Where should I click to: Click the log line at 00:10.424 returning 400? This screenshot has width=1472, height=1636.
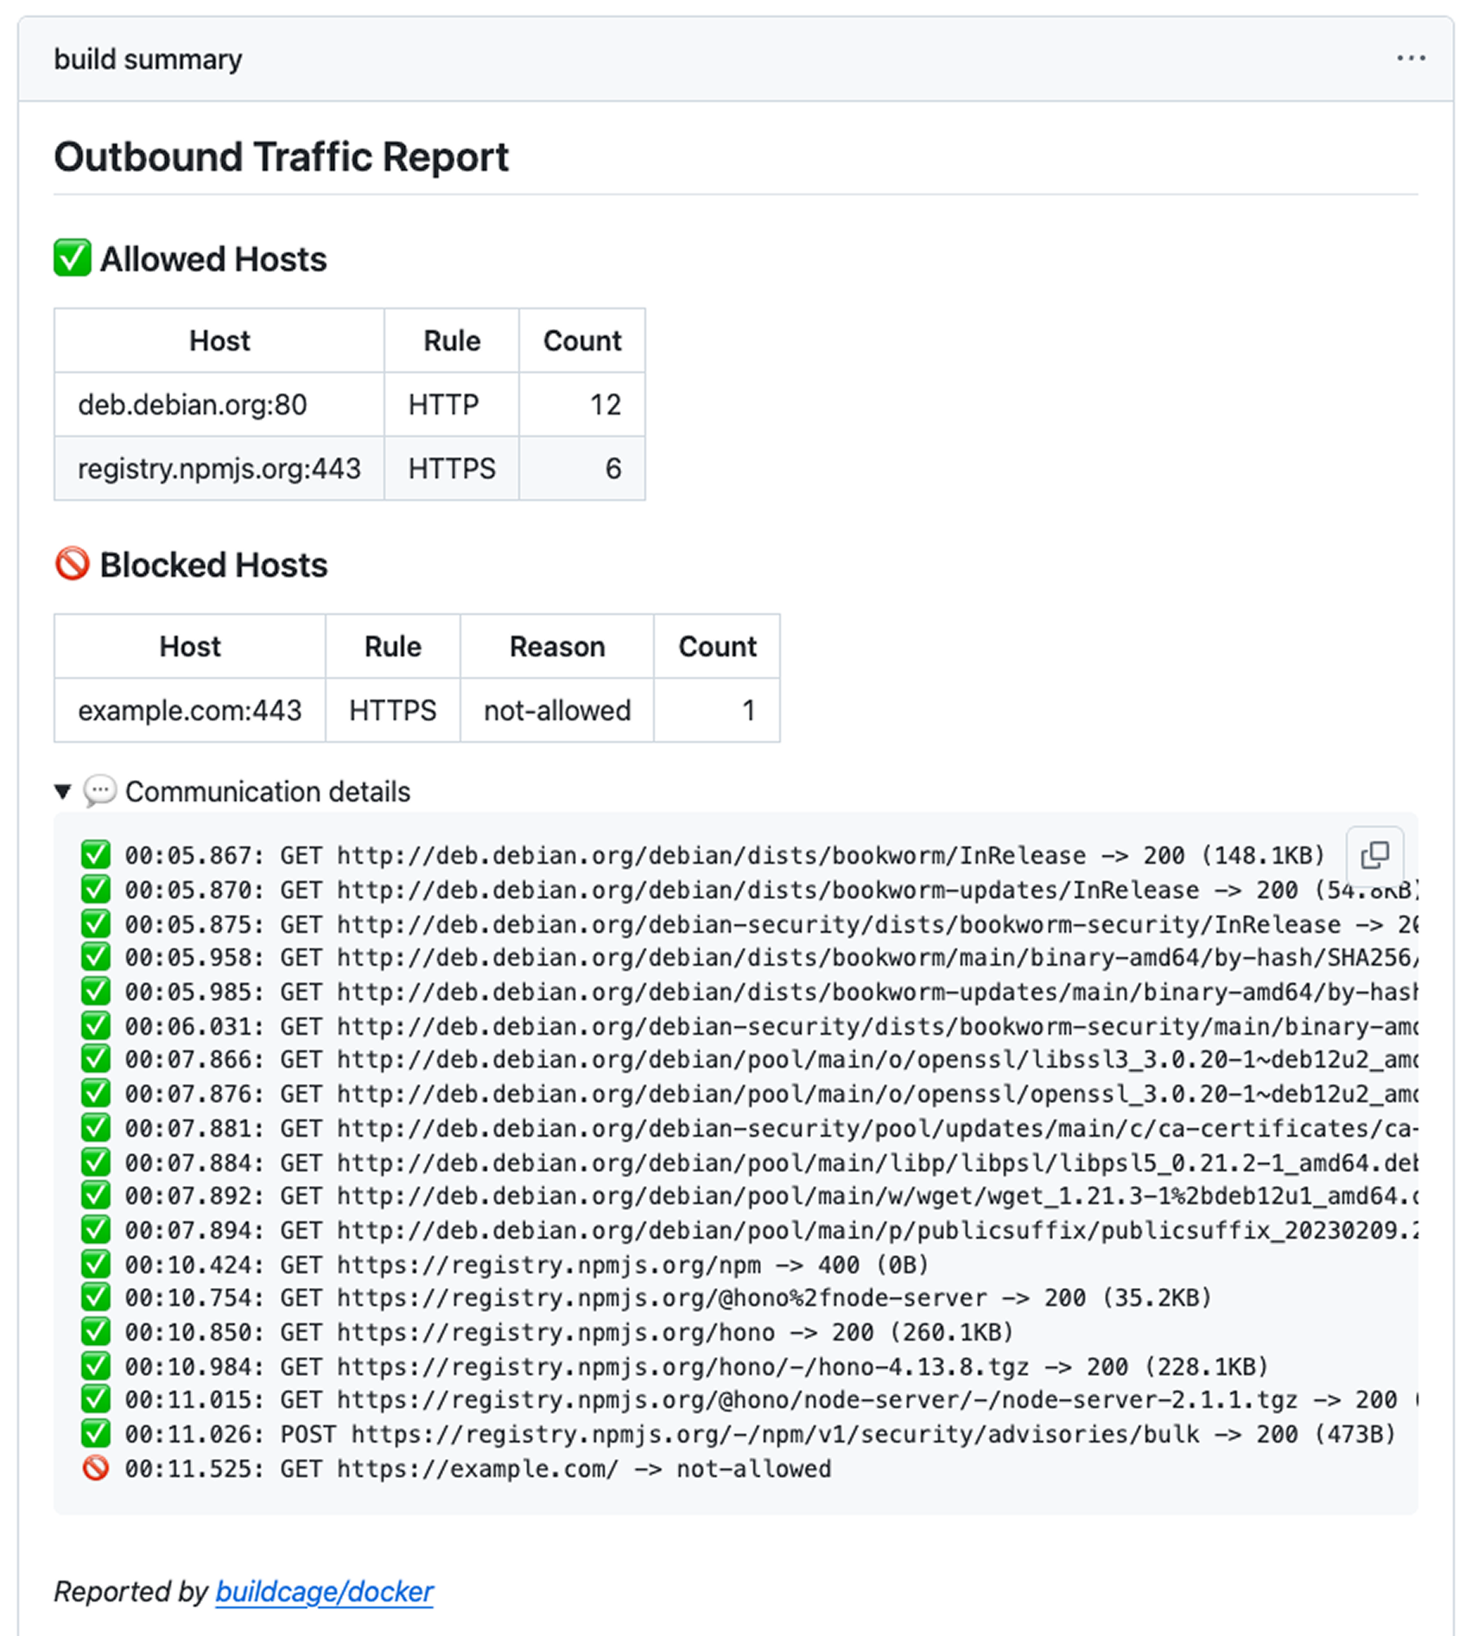pos(505,1265)
